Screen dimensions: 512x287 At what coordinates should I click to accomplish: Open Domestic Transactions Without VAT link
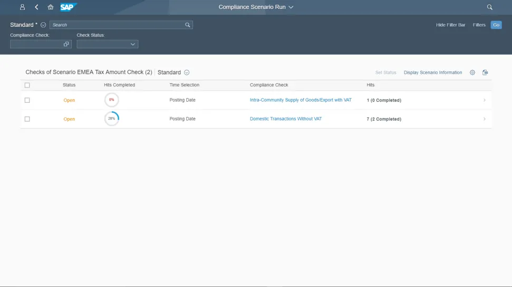(x=285, y=119)
